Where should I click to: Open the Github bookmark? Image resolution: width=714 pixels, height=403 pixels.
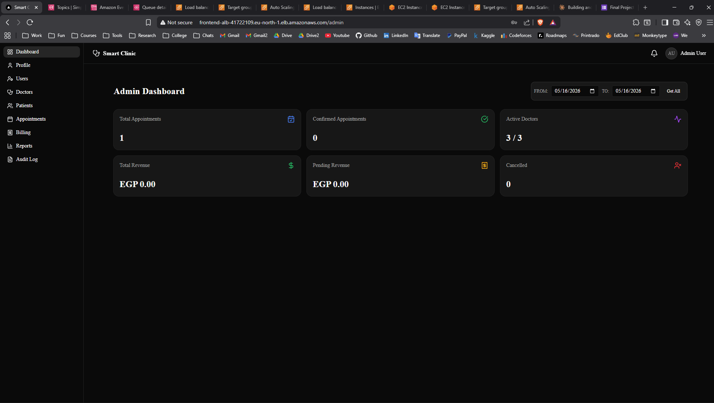click(367, 35)
